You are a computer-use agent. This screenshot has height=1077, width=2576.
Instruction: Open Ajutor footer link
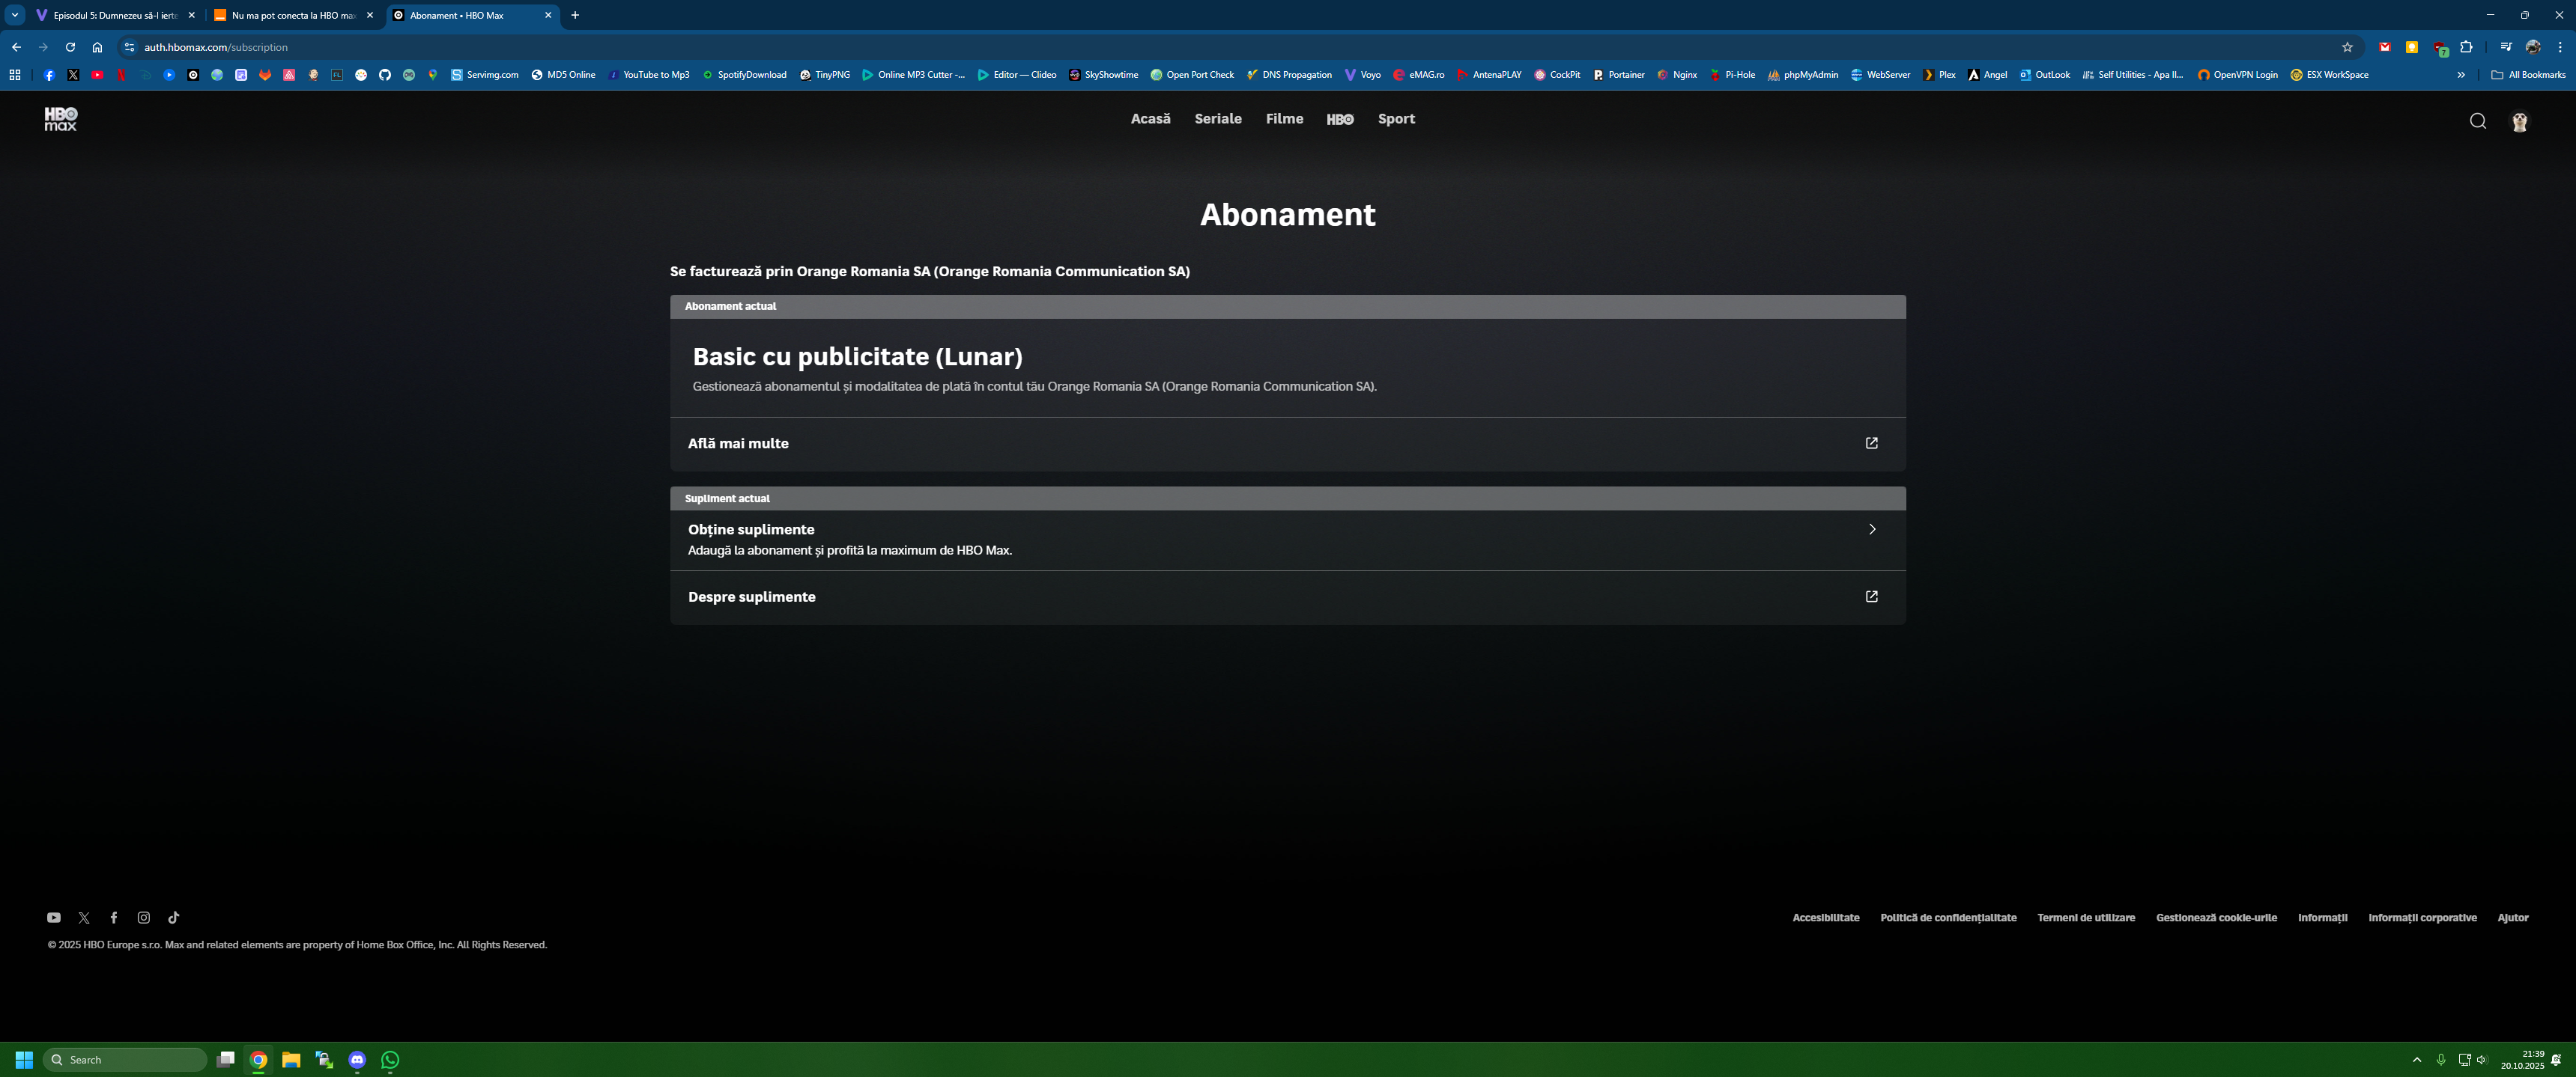pos(2512,917)
